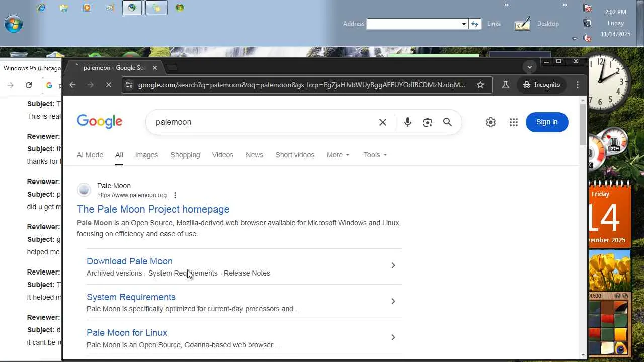This screenshot has width=644, height=362.
Task: Open the Chrome tab search dropdown
Action: 530,67
